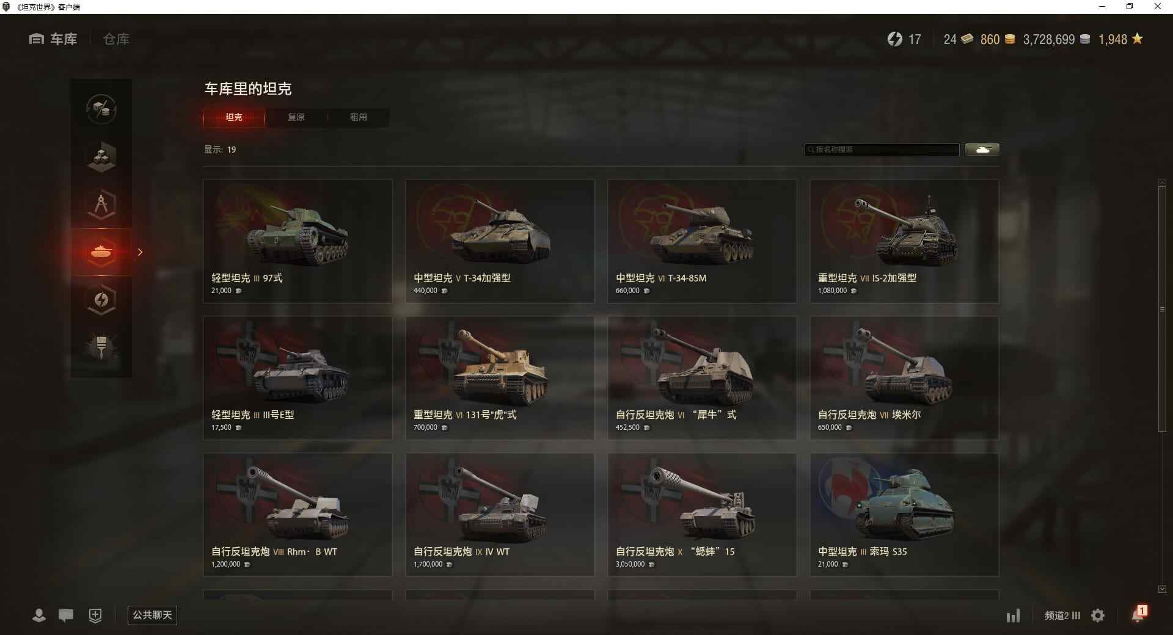This screenshot has height=635, width=1173.
Task: Click the notification bell icon
Action: 1139,614
